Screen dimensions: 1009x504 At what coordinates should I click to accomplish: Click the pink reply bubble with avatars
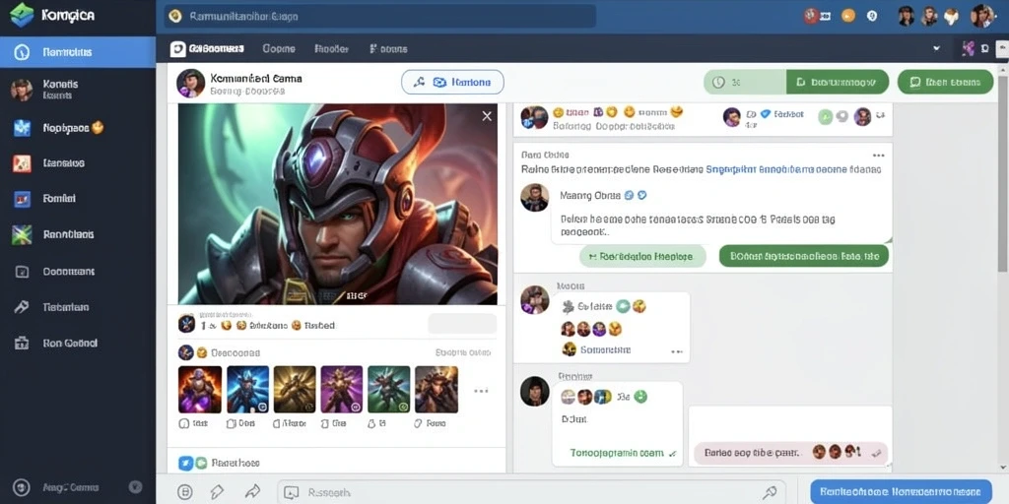(791, 453)
